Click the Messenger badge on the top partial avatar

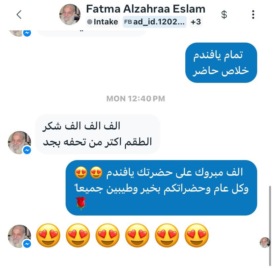coord(27,33)
